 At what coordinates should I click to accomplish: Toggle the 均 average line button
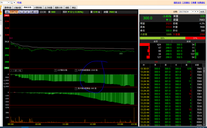[x=16, y=12]
